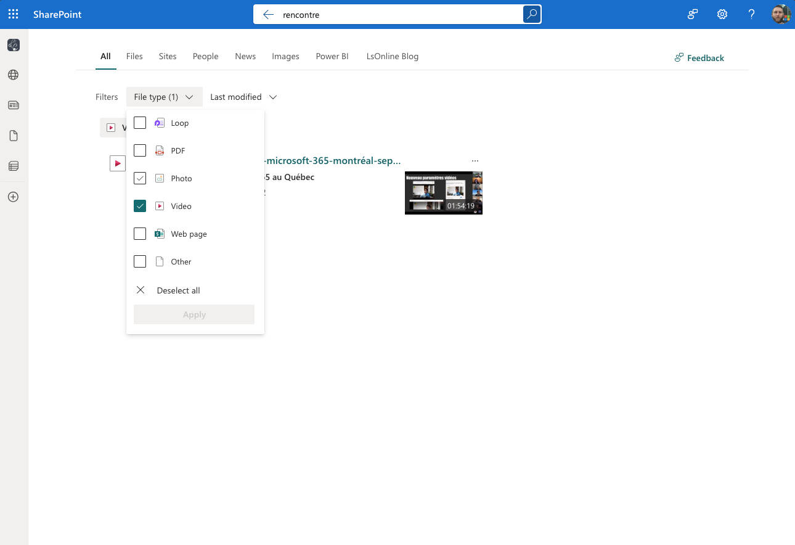Click the Other file type icon
795x545 pixels.
tap(160, 261)
